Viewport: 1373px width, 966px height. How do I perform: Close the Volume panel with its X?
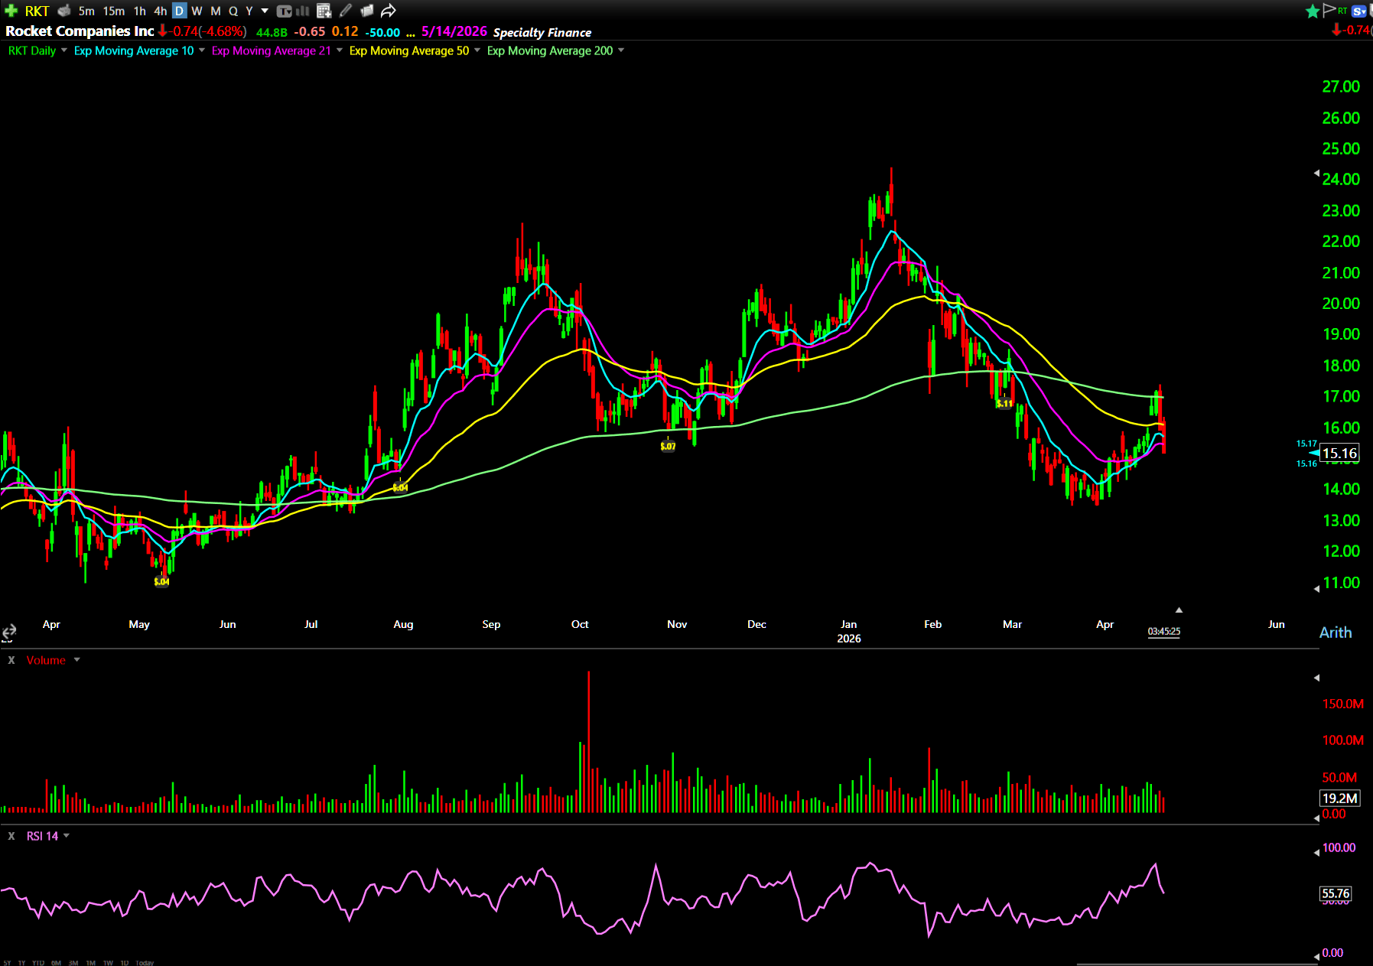coord(11,660)
